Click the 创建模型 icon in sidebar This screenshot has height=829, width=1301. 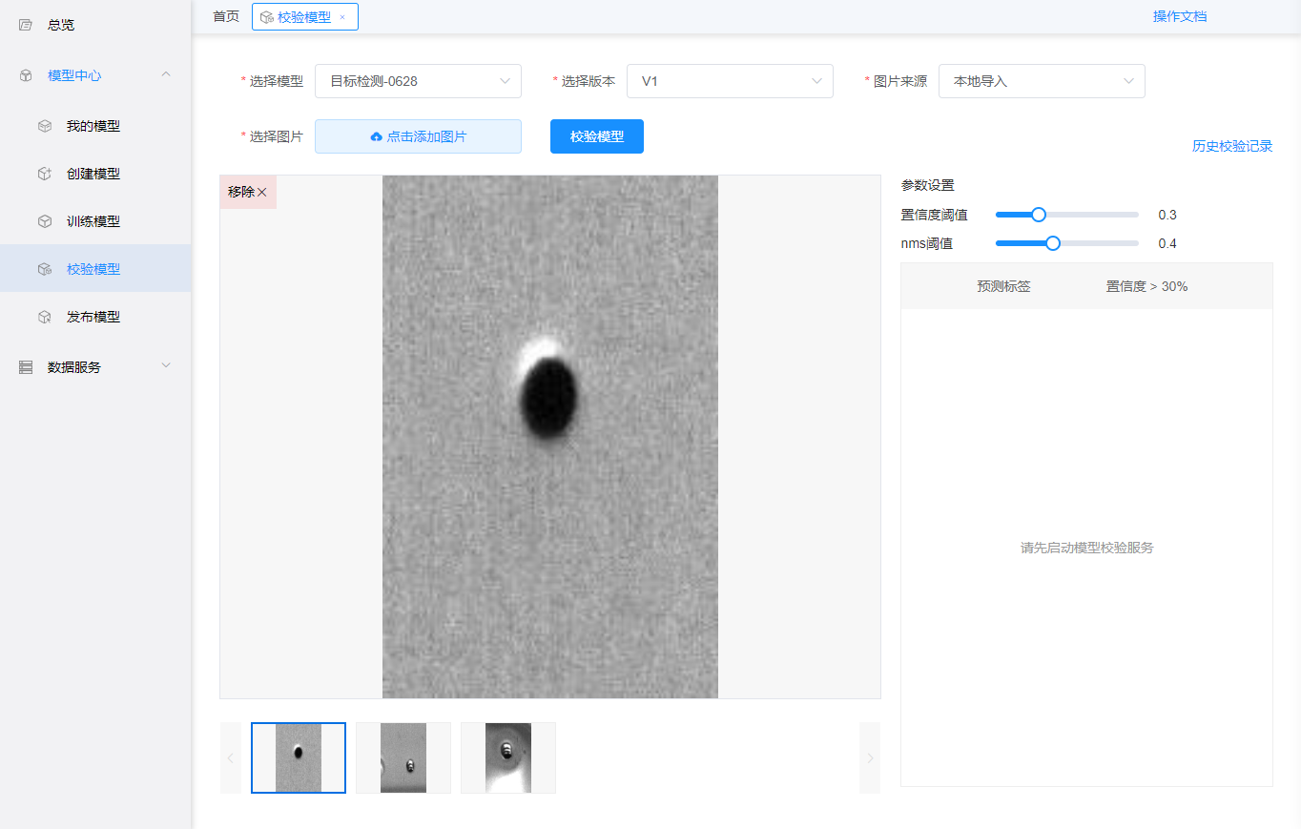[x=45, y=174]
